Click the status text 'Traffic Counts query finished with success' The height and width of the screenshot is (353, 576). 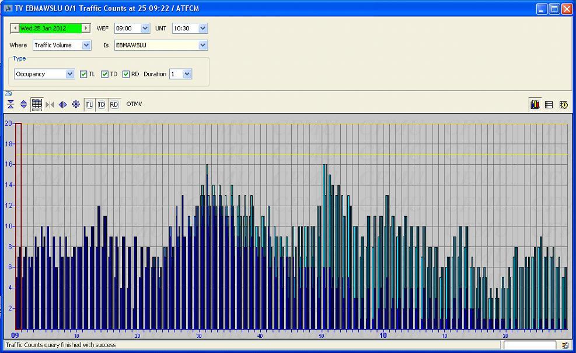point(61,345)
